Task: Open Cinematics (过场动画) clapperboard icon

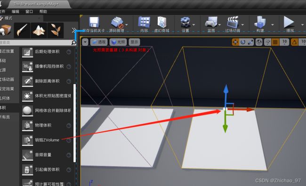Action: pos(233,22)
